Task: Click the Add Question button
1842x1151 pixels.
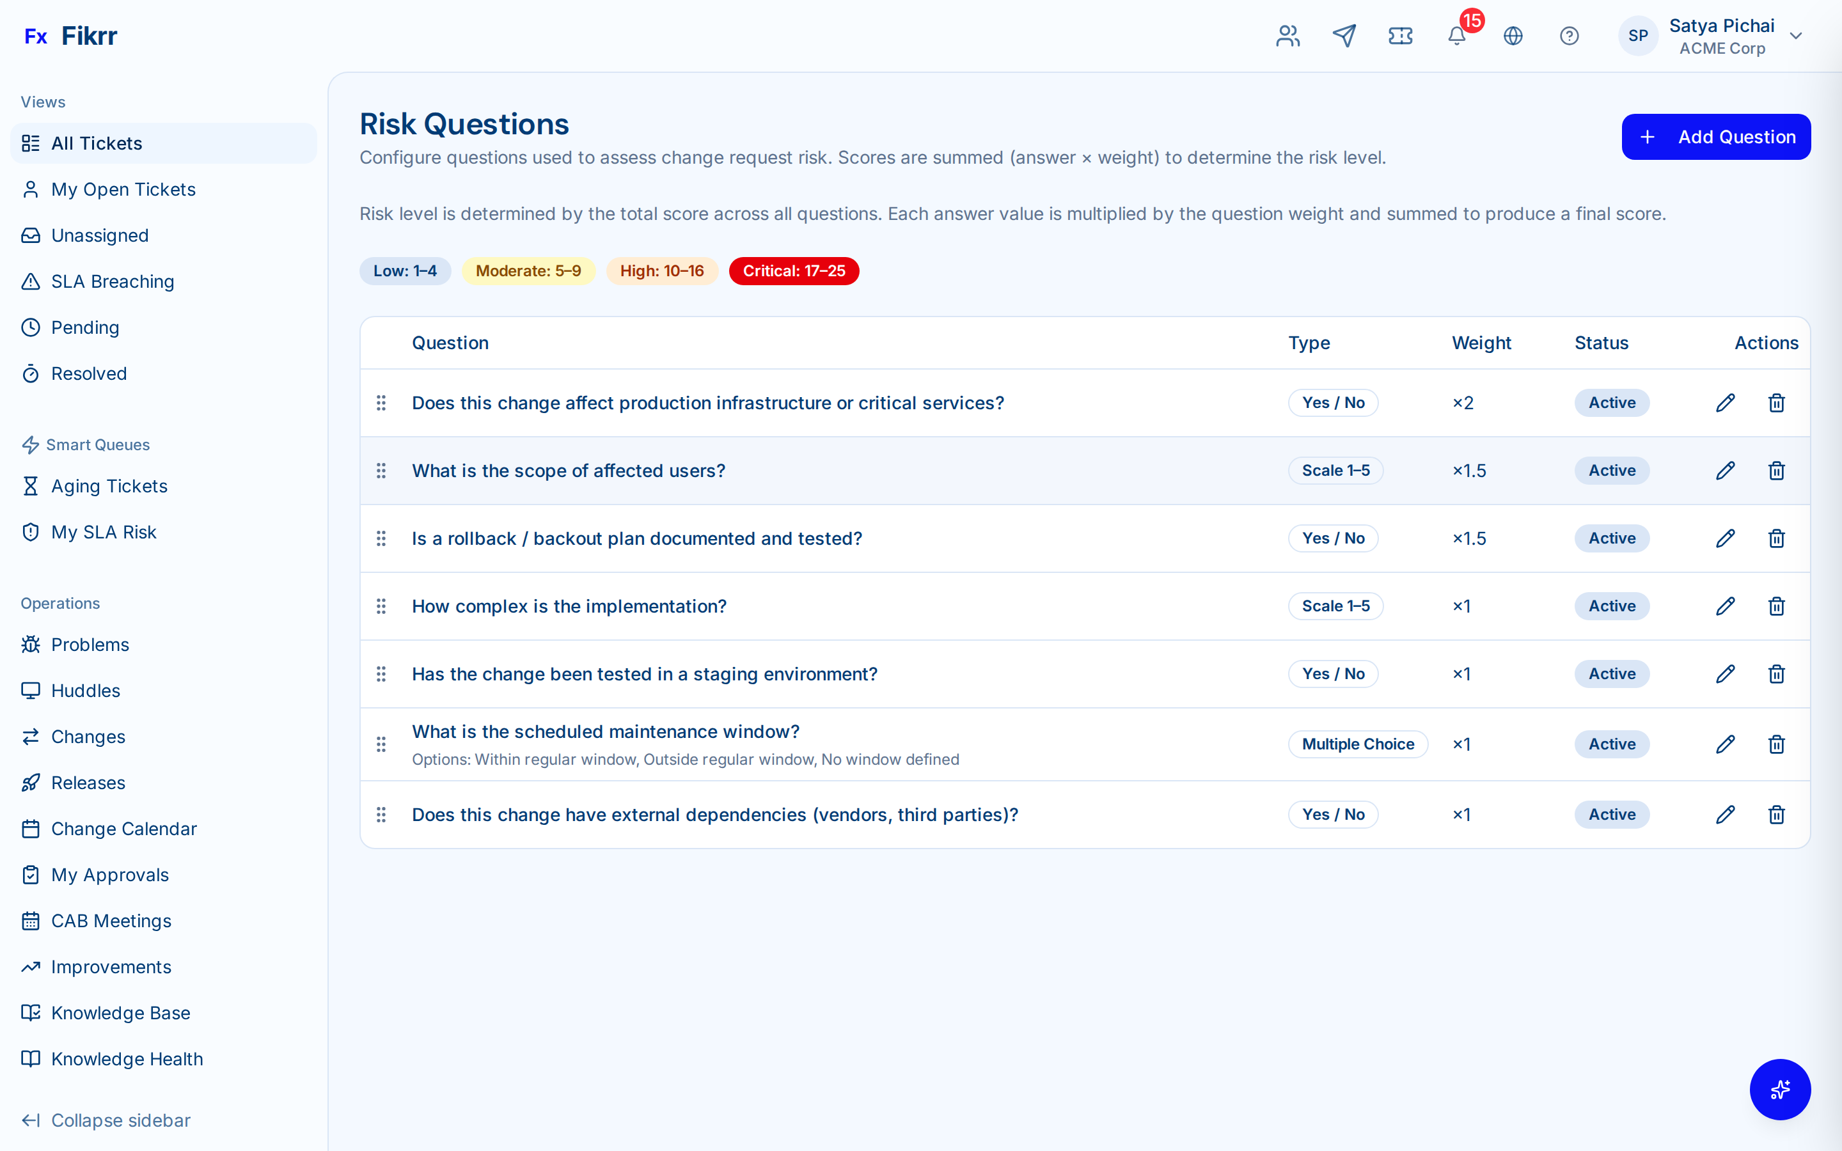Action: click(x=1717, y=136)
